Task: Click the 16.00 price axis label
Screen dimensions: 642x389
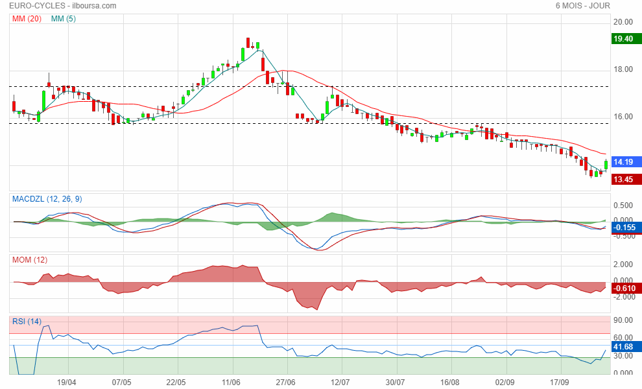Action: (x=623, y=117)
